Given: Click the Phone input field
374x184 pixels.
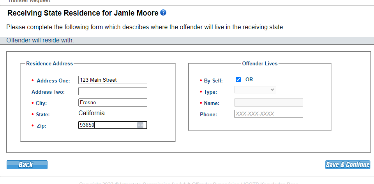Looking at the screenshot, I should tap(268, 114).
